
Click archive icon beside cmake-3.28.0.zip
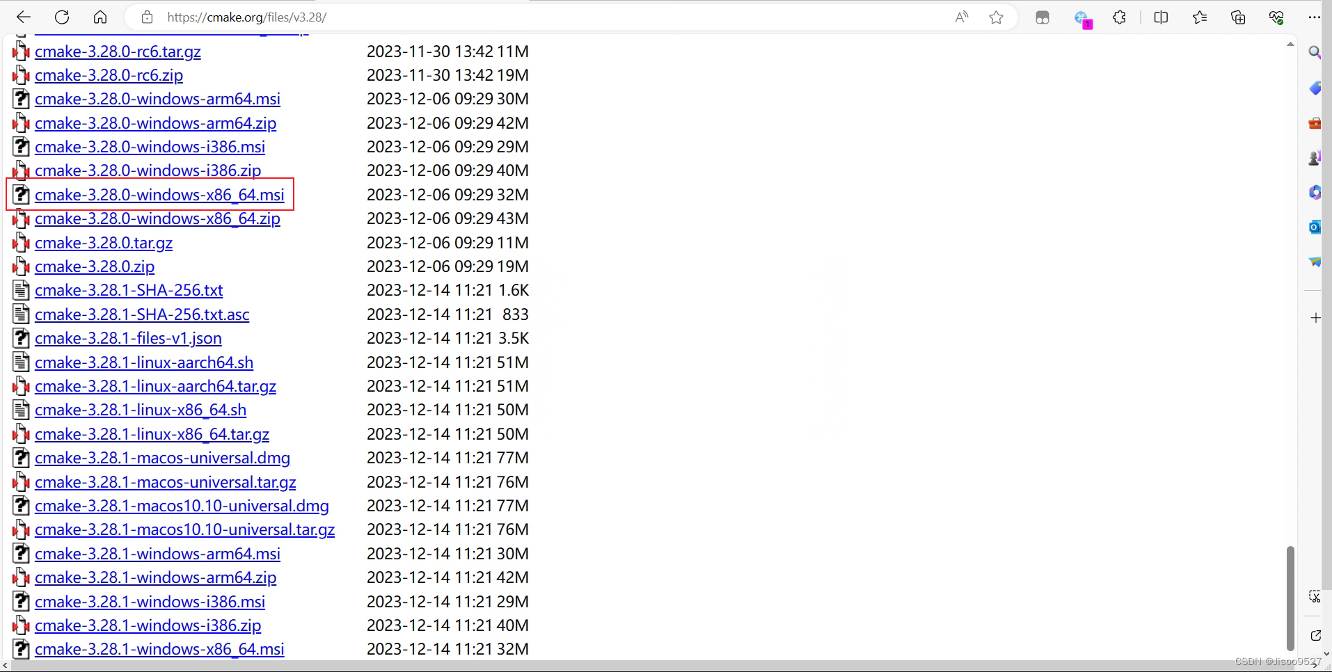click(22, 266)
